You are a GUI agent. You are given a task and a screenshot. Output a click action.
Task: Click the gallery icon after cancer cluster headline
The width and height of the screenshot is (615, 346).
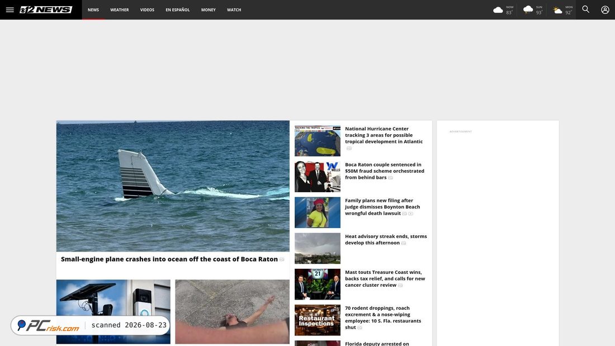400,286
